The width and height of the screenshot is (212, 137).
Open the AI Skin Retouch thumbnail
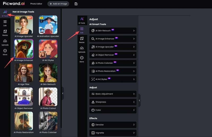click(48, 73)
